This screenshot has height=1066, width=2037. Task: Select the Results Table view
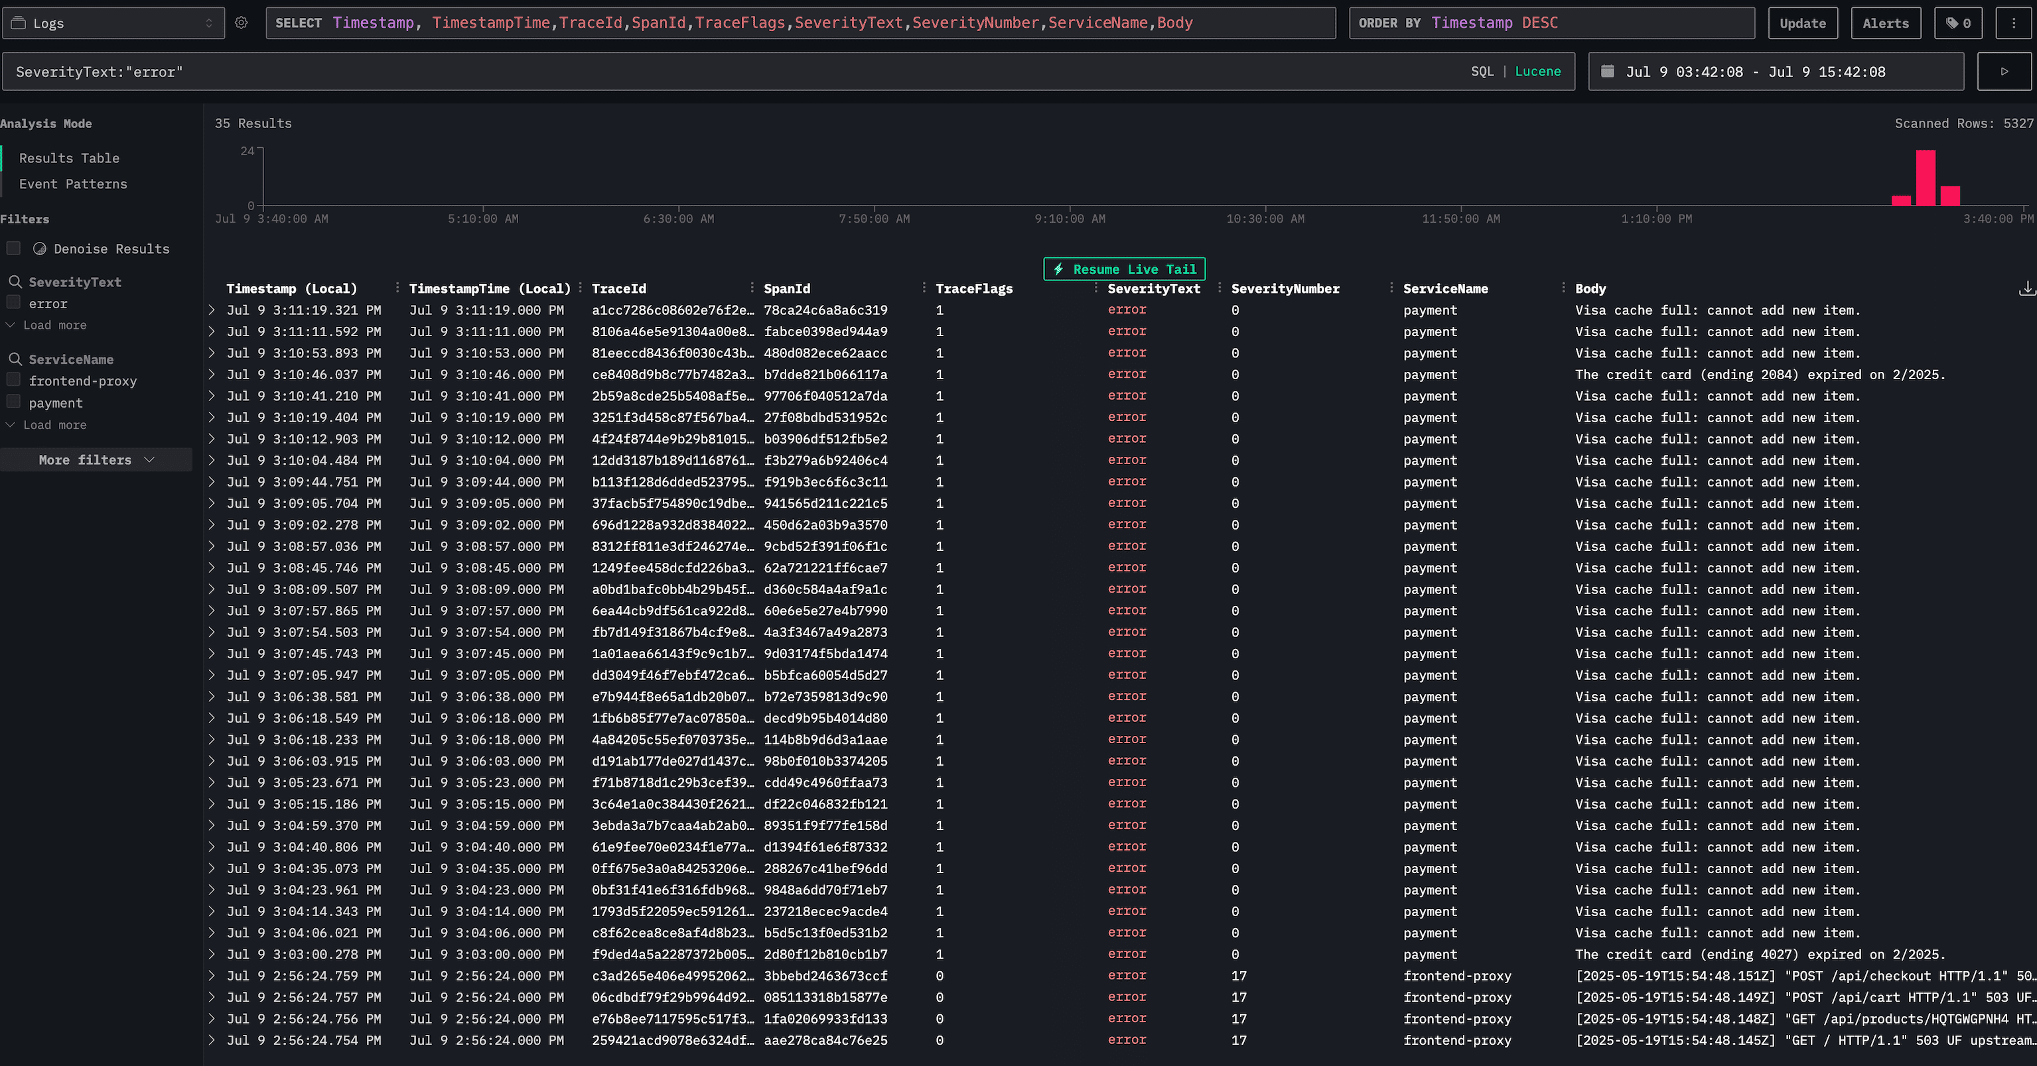pyautogui.click(x=70, y=157)
